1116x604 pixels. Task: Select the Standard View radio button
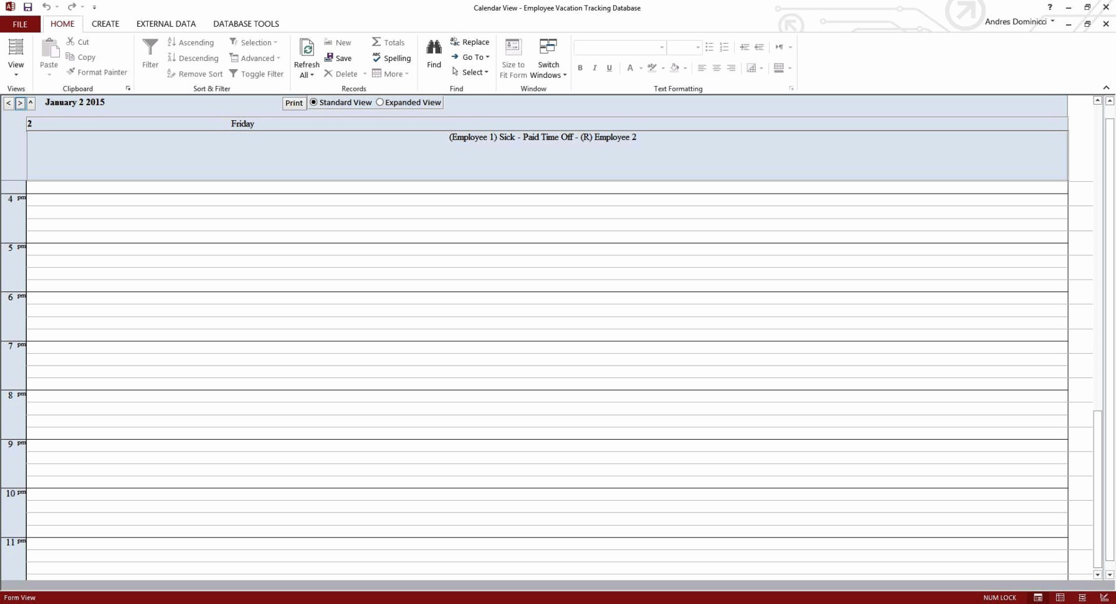(314, 102)
